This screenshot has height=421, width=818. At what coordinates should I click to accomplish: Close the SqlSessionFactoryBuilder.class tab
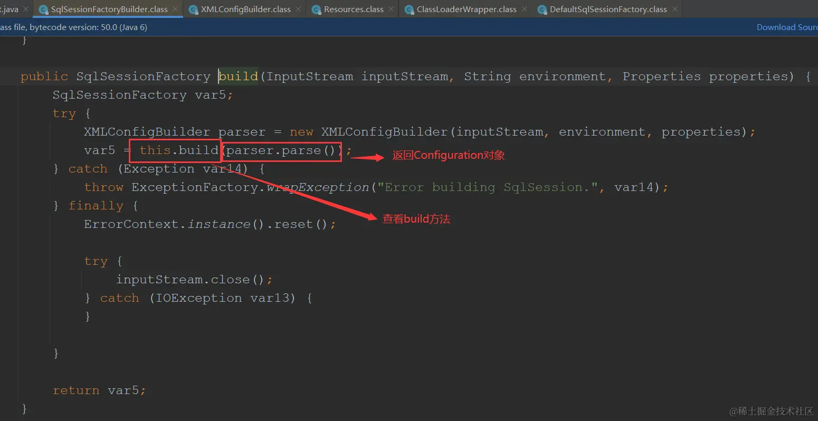tap(175, 9)
